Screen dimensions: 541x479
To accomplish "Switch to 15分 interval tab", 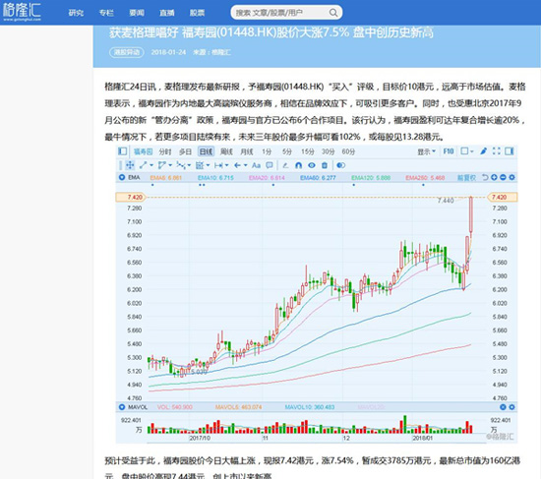I will (x=308, y=151).
